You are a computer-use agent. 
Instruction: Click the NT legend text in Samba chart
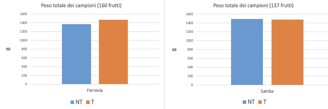point(251,102)
